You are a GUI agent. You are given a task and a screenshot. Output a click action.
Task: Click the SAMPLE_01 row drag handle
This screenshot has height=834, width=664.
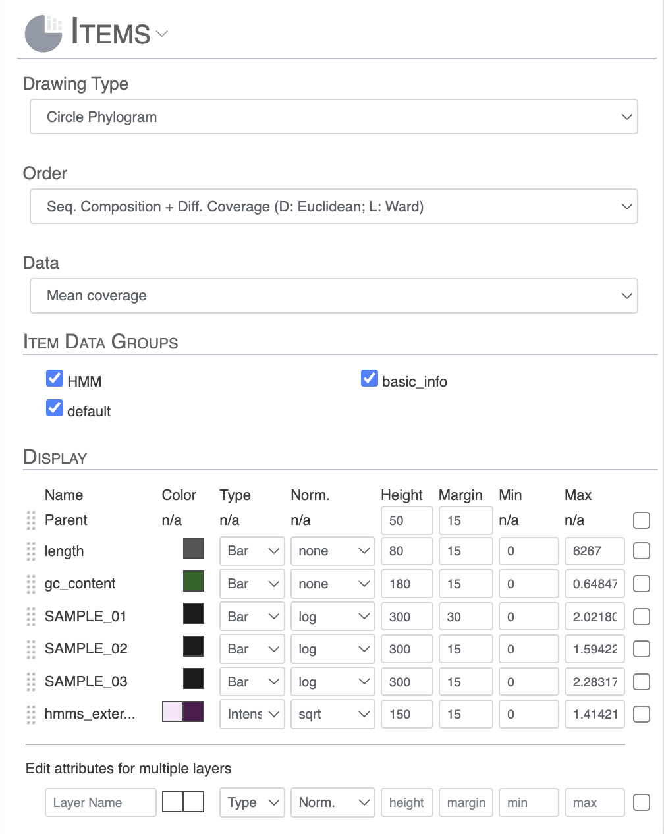[31, 617]
